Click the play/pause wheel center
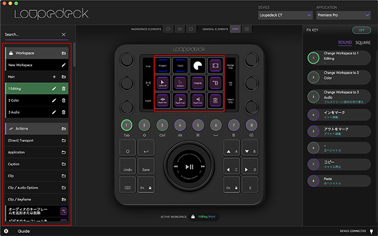The image size is (378, 236). coord(189,166)
